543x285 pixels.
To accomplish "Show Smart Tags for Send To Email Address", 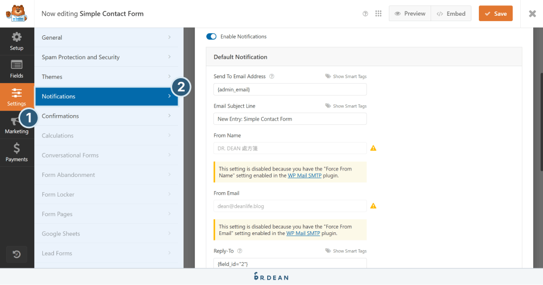I will coord(345,76).
